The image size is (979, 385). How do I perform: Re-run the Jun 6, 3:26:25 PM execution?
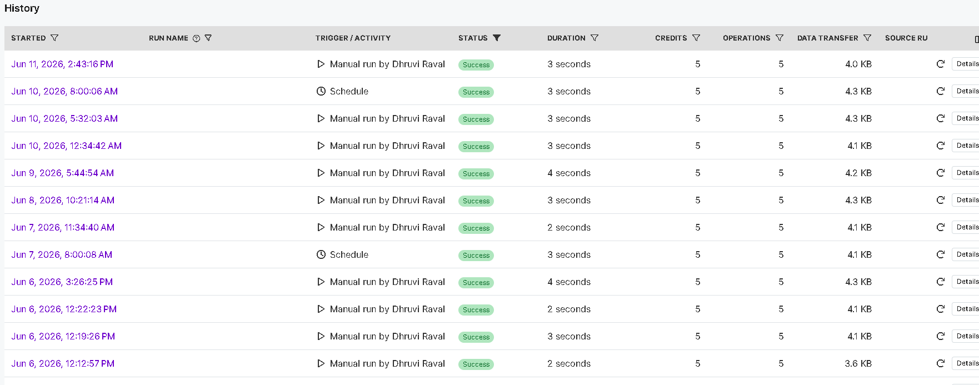click(941, 282)
